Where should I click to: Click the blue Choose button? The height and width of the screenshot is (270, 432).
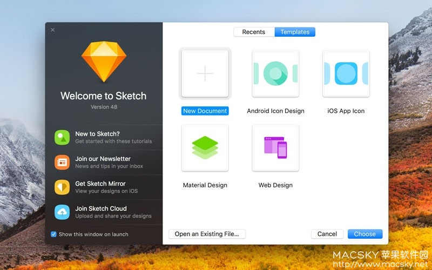pos(365,234)
